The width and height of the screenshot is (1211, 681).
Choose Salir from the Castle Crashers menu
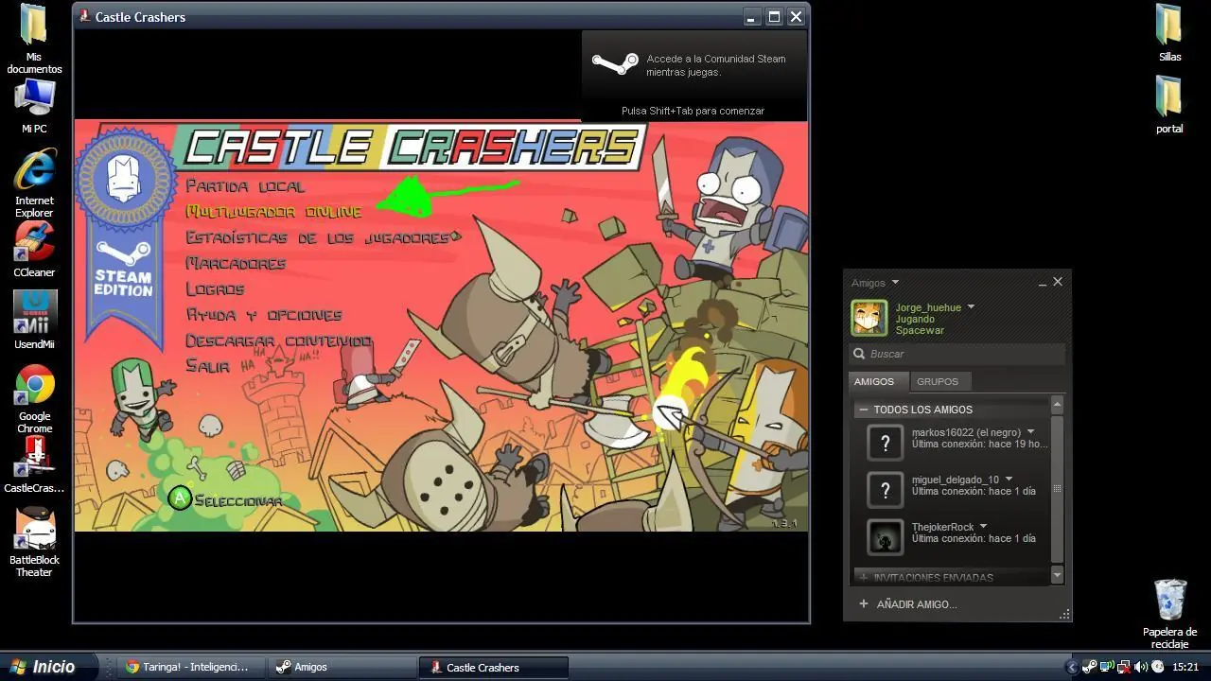tap(206, 366)
